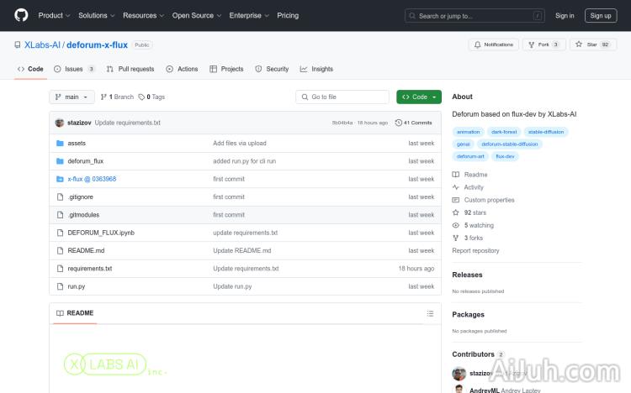Switch to the Issues tab

(x=74, y=69)
